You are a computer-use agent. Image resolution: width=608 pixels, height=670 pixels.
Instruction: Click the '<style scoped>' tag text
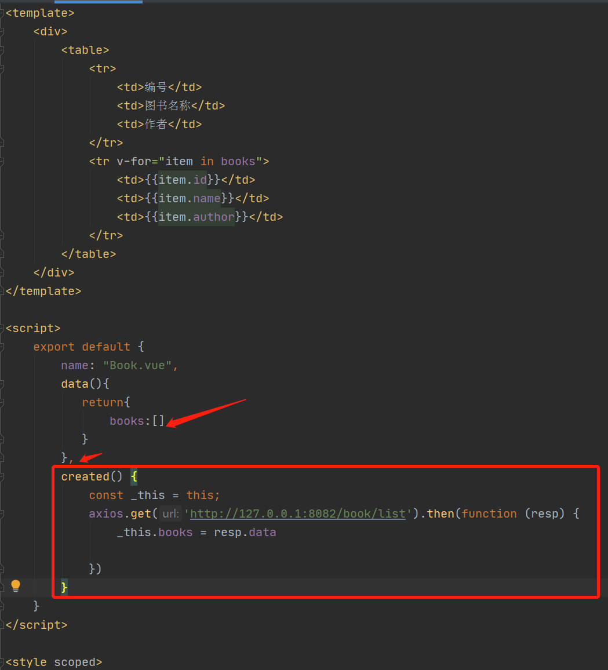(54, 662)
